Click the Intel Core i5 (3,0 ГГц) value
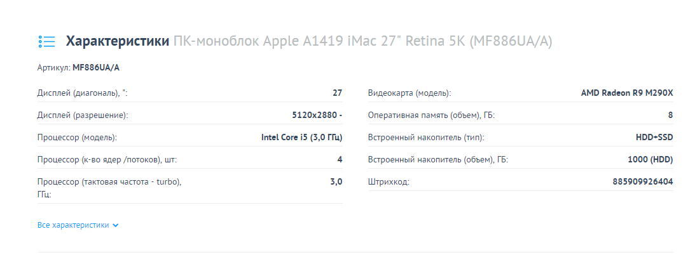Screen dimensions: 695x262 point(302,138)
